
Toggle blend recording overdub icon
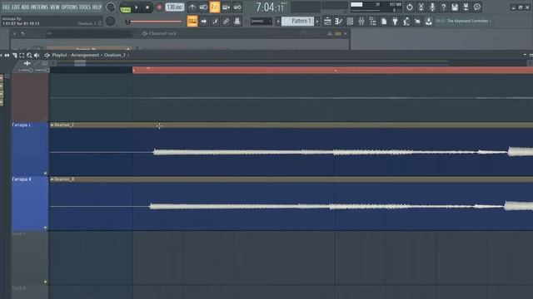(x=226, y=7)
